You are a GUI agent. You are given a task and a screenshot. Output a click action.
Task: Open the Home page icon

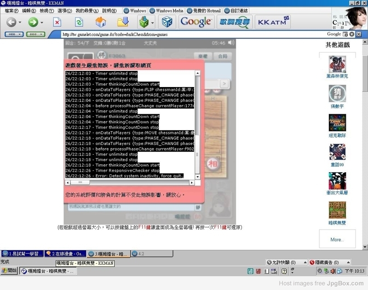point(101,22)
